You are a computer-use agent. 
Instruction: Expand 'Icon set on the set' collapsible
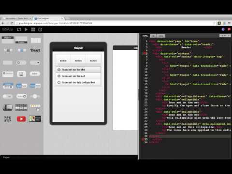(78, 76)
